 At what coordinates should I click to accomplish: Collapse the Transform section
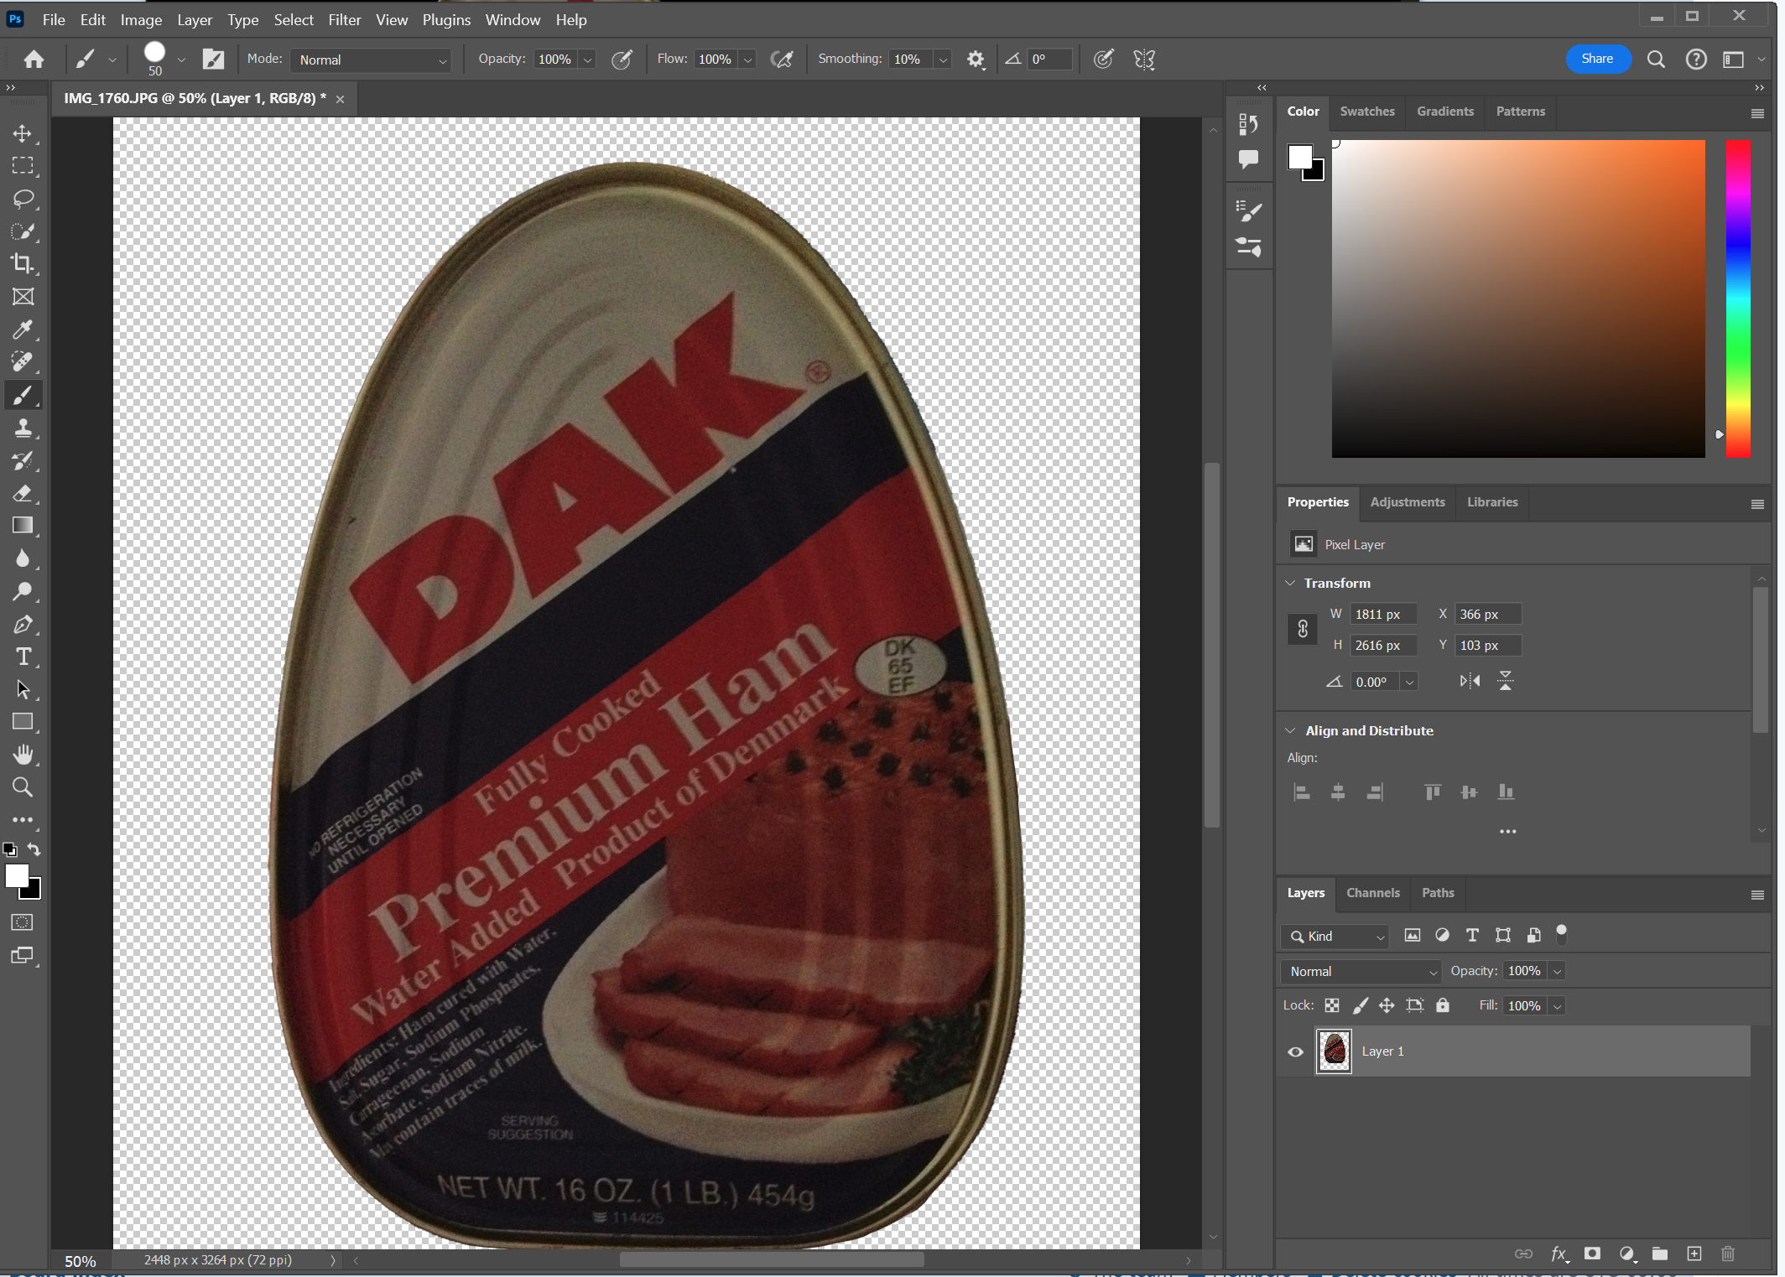tap(1290, 583)
